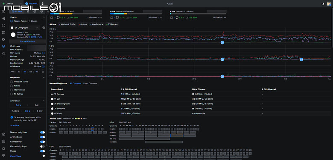Open the topology icon in left sidebar
The height and width of the screenshot is (160, 333).
[3, 18]
